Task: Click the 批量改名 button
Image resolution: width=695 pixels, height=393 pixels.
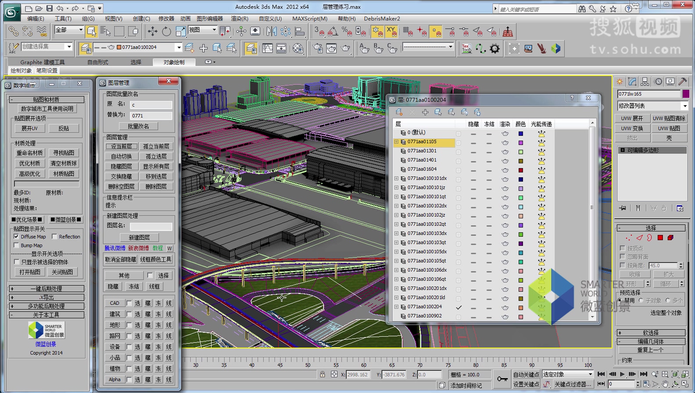Action: pyautogui.click(x=139, y=126)
